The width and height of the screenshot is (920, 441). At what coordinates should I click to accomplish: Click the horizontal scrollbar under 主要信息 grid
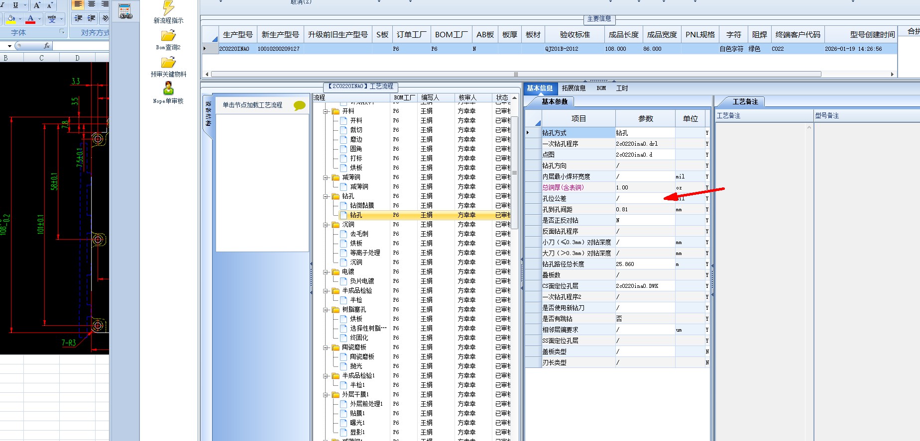coord(516,74)
